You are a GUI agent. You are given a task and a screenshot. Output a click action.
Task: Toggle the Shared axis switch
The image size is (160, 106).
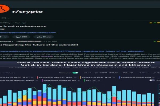point(75,73)
